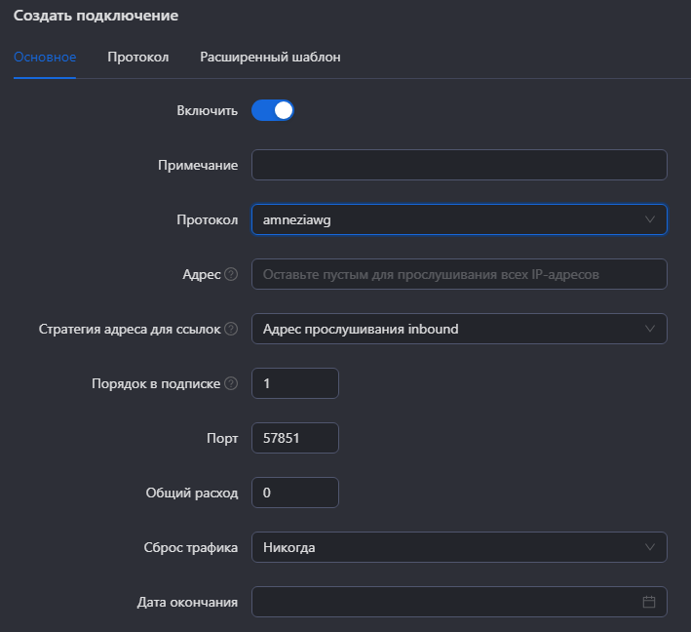
Task: Open the Сброс трафика dropdown
Action: [459, 547]
